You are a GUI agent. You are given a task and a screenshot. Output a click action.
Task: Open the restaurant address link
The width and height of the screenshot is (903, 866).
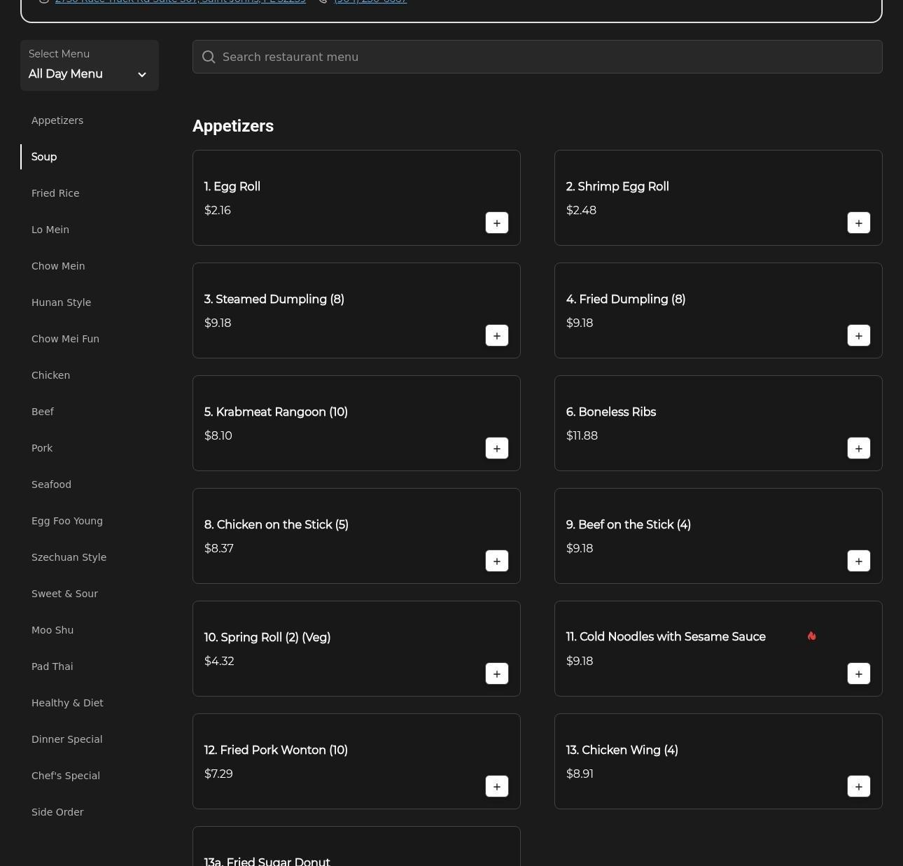click(x=180, y=1)
